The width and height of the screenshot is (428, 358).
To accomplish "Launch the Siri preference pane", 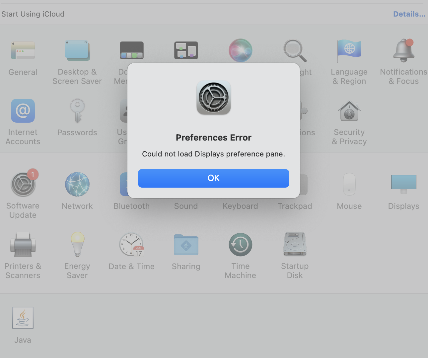I will [x=241, y=50].
